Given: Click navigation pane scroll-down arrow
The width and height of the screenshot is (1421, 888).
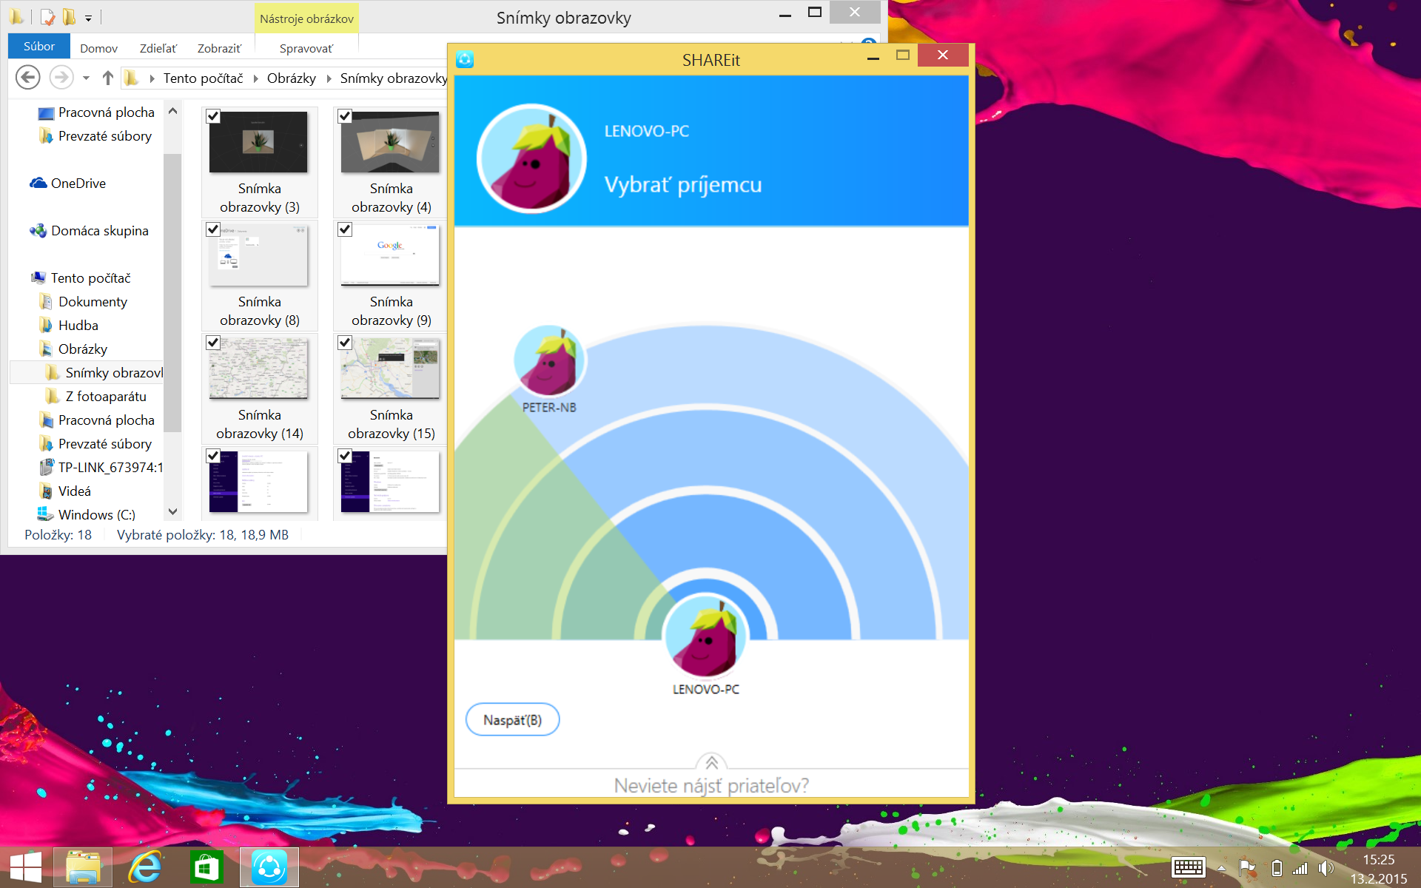Looking at the screenshot, I should (172, 511).
